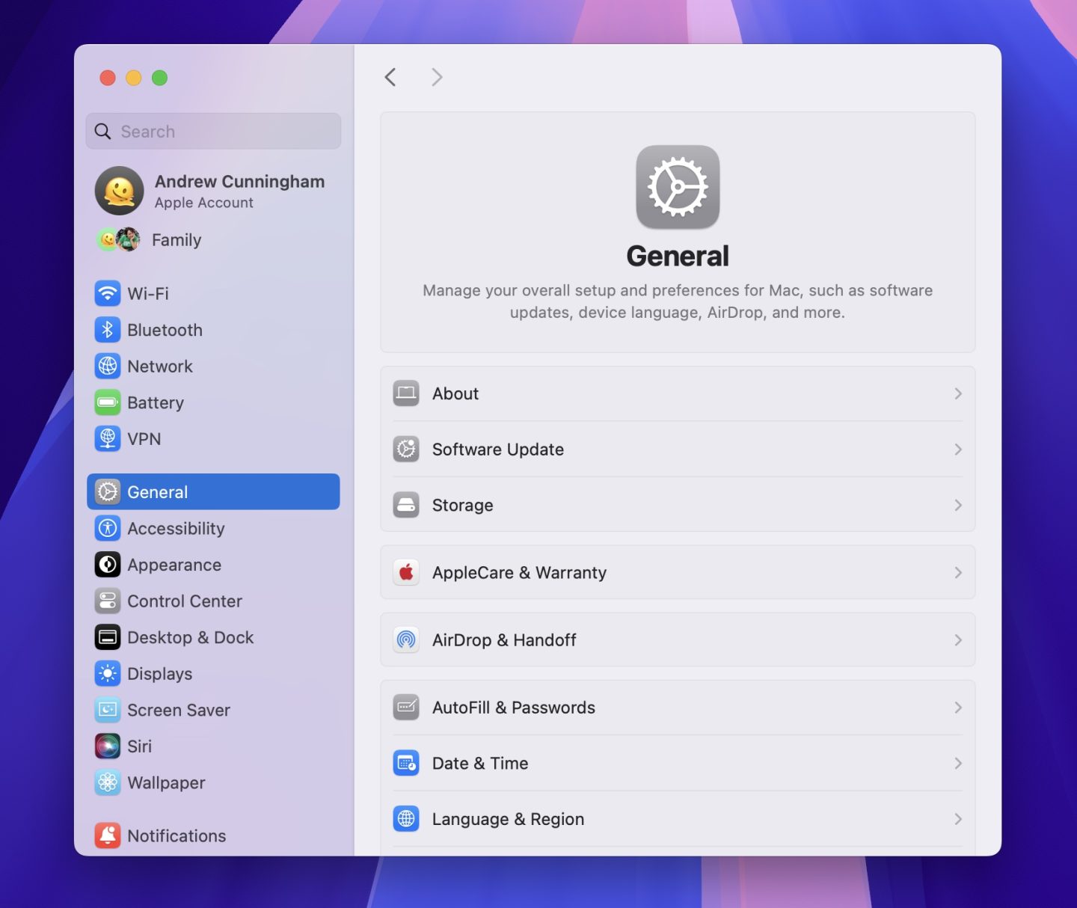Image resolution: width=1077 pixels, height=908 pixels.
Task: Open Displays settings in sidebar
Action: tap(159, 674)
